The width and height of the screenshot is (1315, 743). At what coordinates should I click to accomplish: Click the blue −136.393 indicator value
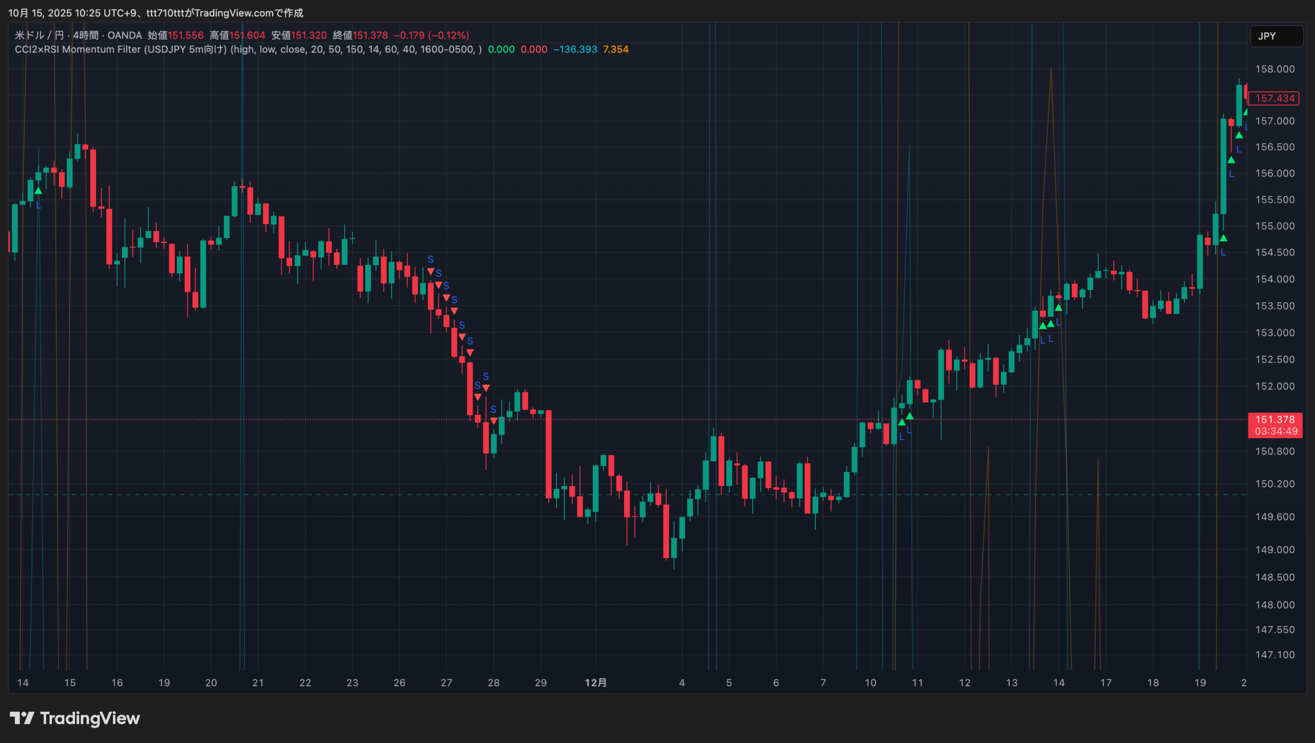click(x=575, y=50)
